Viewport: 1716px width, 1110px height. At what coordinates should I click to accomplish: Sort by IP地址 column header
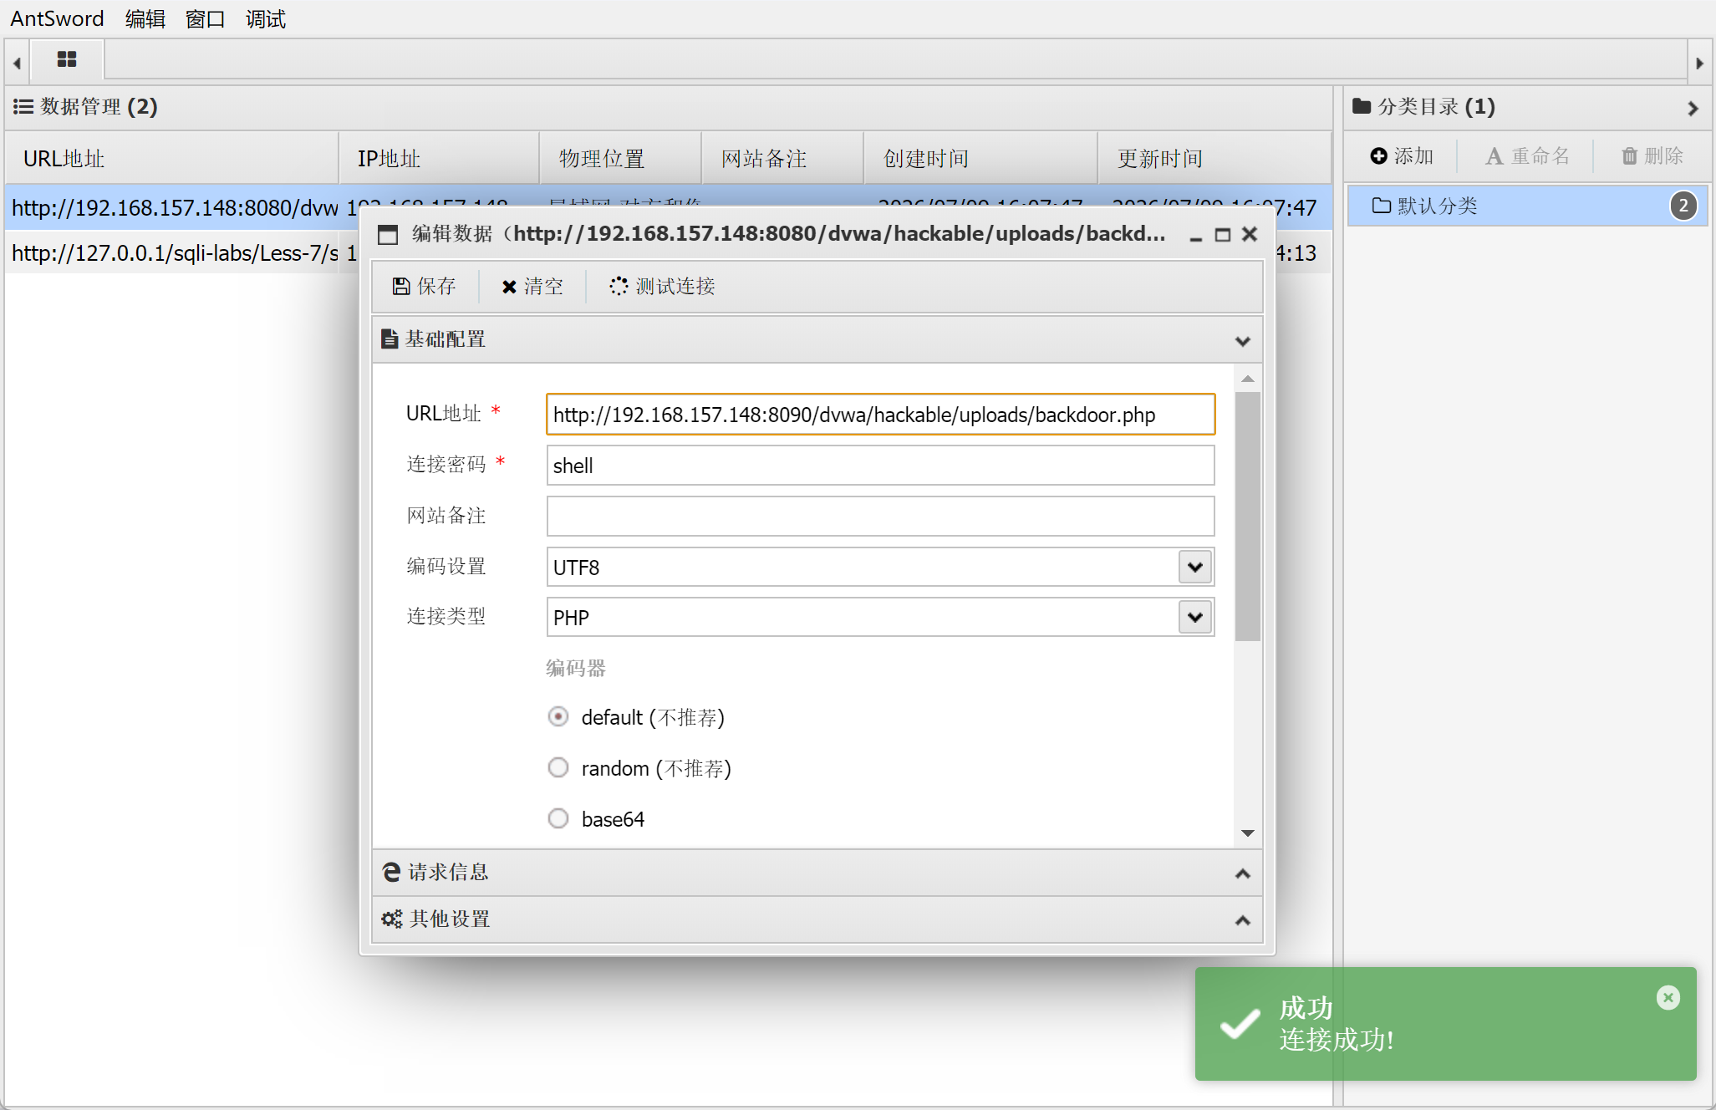click(439, 158)
